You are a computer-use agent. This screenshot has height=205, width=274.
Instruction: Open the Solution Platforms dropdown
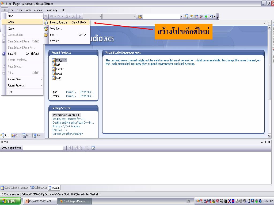pyautogui.click(x=135, y=17)
